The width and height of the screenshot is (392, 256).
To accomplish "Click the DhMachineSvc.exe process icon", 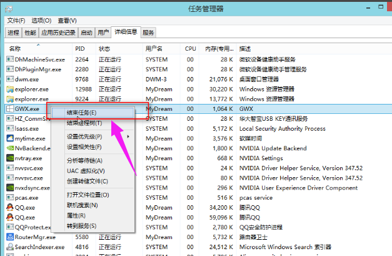I will 10,59.
